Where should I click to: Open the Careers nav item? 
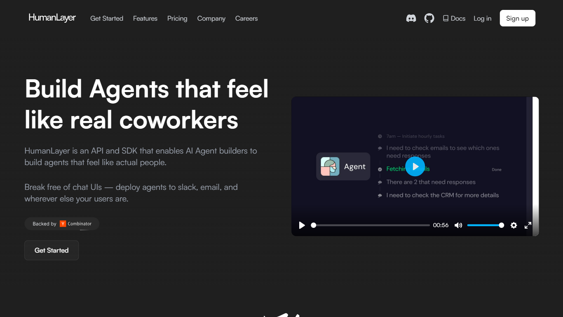click(246, 19)
